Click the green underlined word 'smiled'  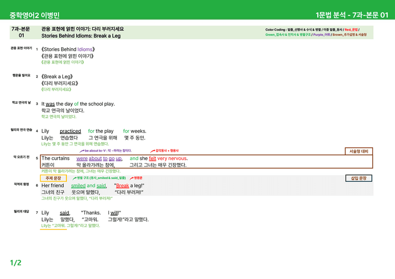point(78,185)
